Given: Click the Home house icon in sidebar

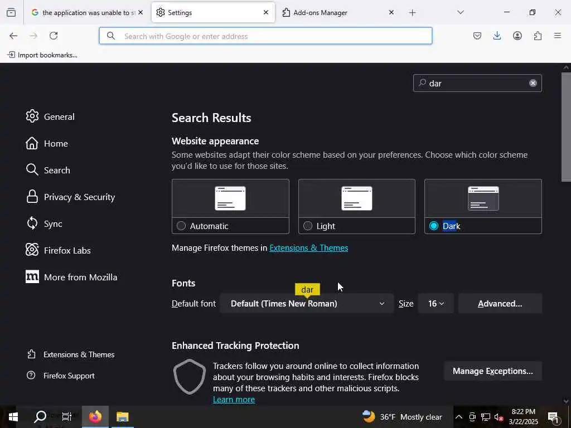Looking at the screenshot, I should [x=32, y=143].
